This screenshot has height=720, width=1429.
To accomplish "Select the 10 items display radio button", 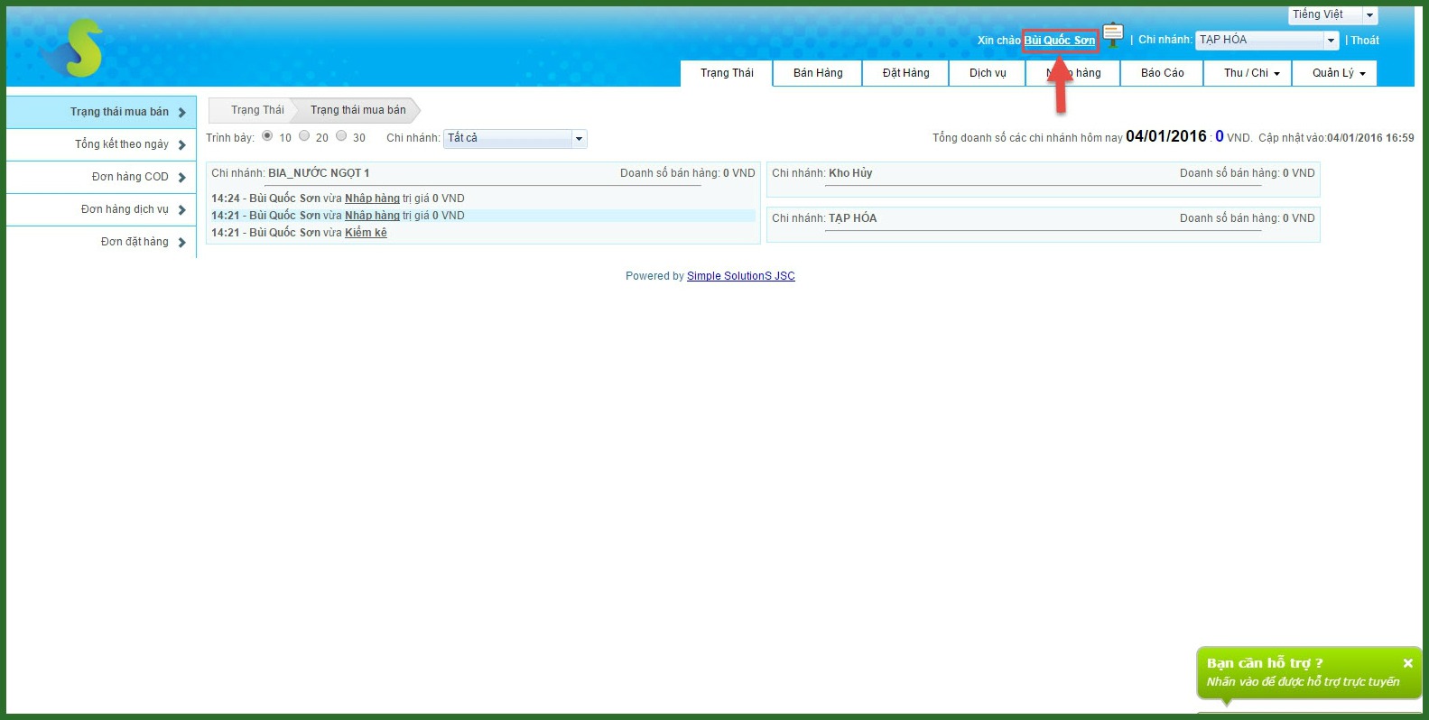I will tap(267, 136).
